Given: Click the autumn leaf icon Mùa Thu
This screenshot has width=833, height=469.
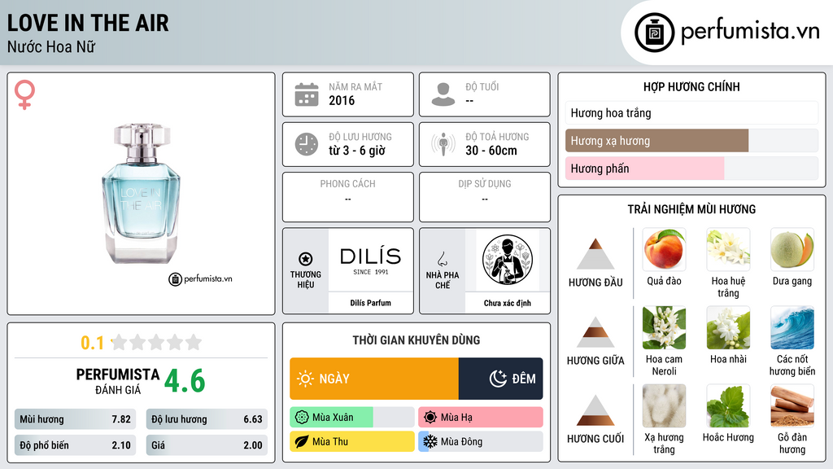Looking at the screenshot, I should coord(302,441).
